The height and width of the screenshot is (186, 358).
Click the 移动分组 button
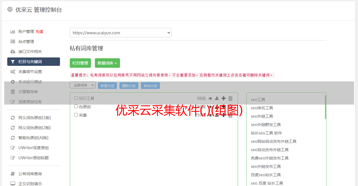(x=150, y=86)
